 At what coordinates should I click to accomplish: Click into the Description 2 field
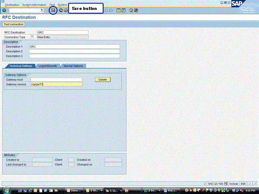[74, 51]
